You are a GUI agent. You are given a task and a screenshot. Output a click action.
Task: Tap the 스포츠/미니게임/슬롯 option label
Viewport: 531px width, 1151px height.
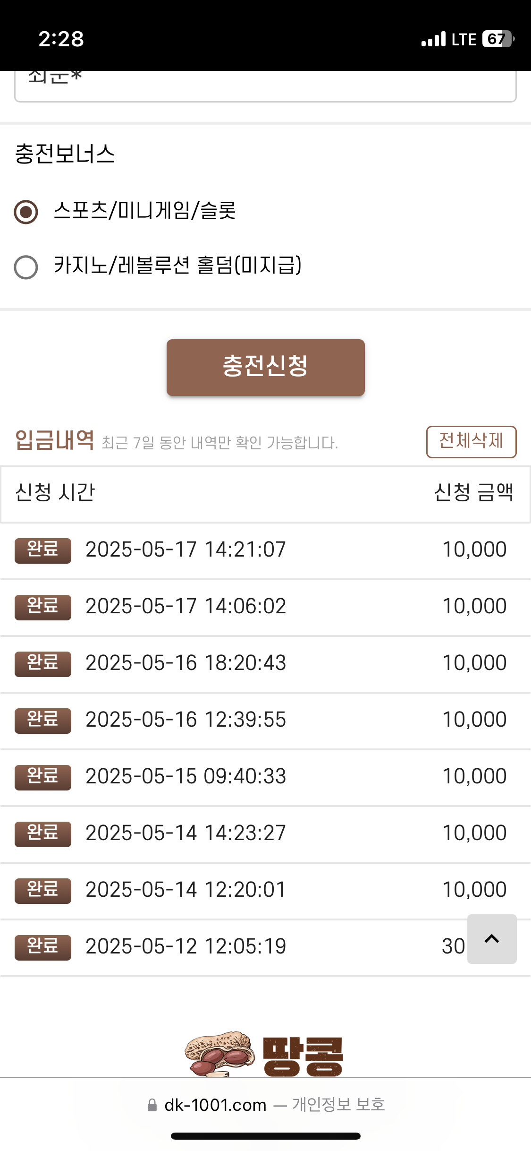click(x=144, y=210)
